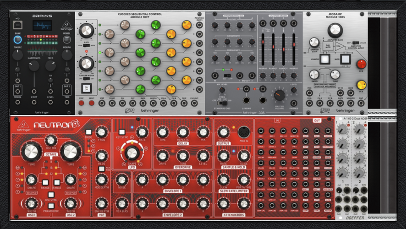
Task: Click position gate 8 jack on 1027
Action: click(x=199, y=89)
